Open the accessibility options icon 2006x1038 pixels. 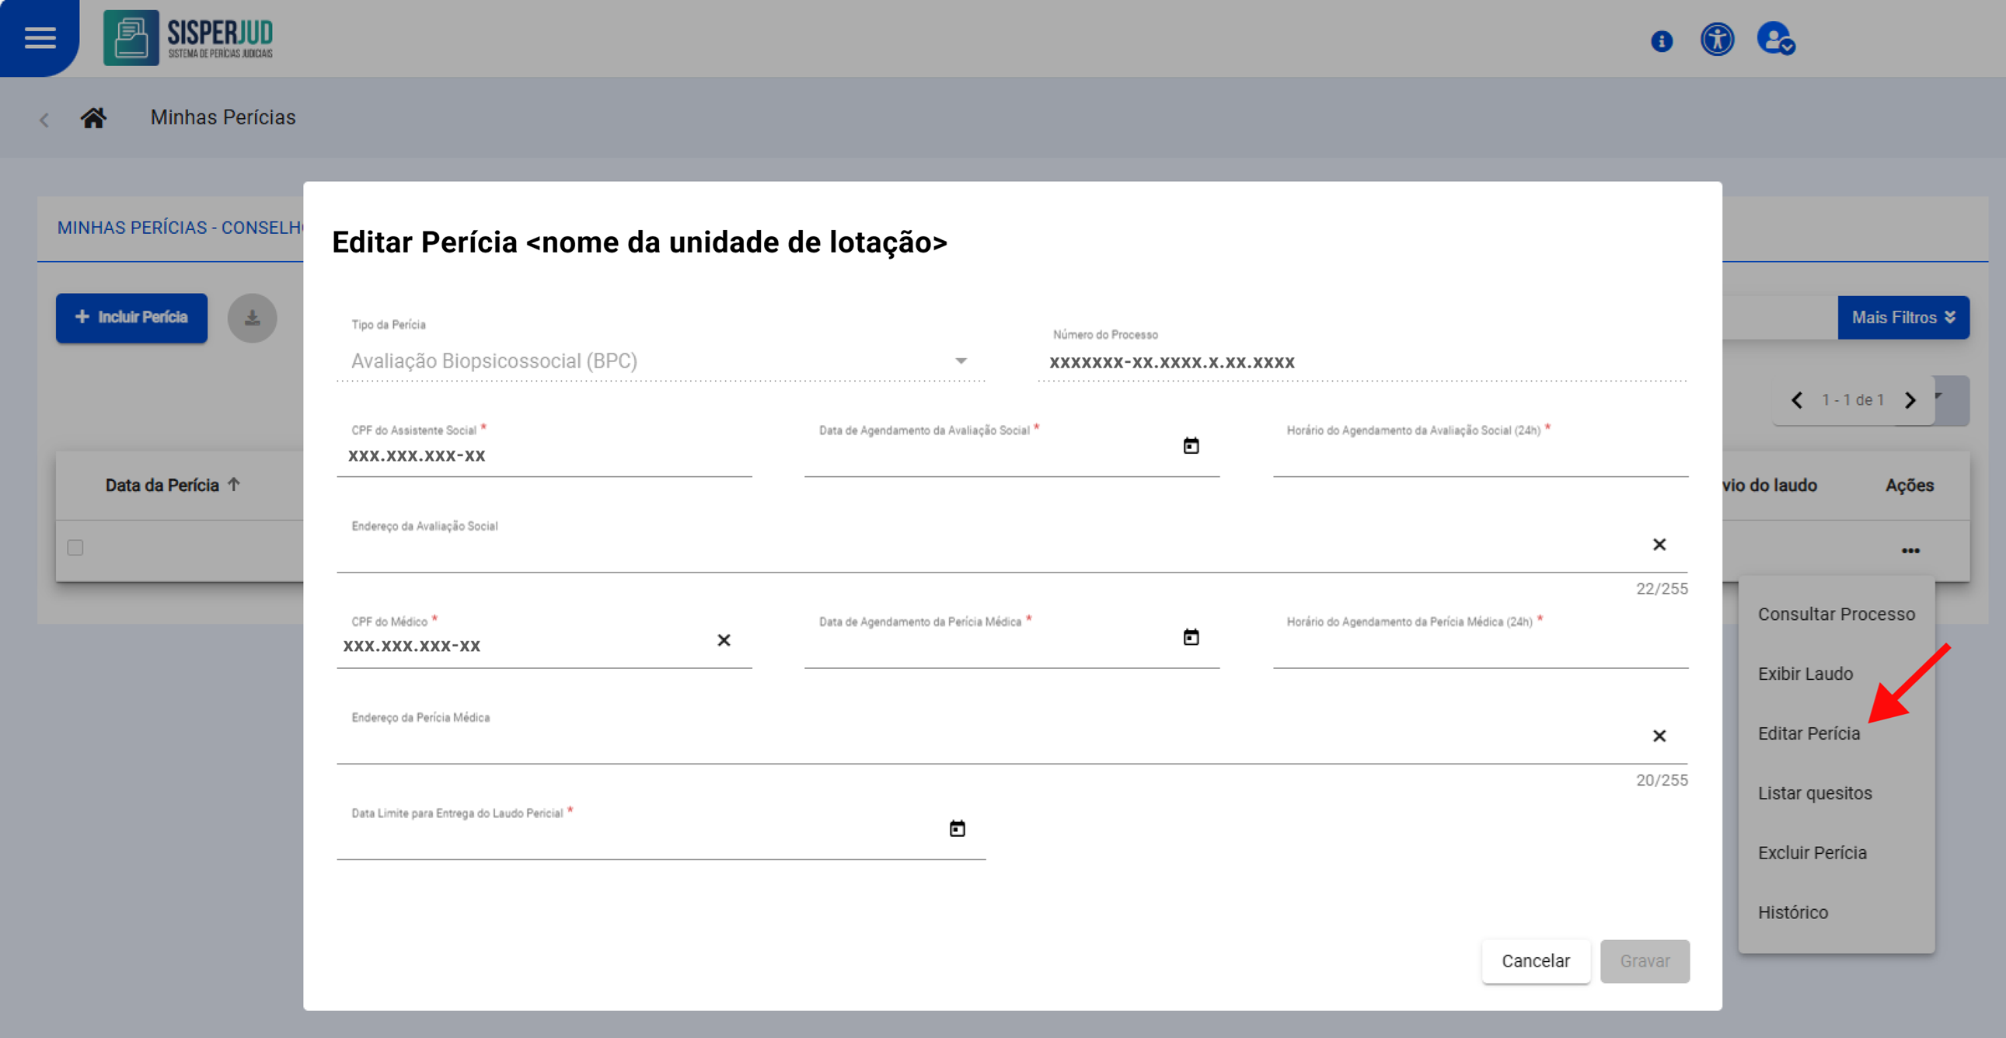[1716, 39]
